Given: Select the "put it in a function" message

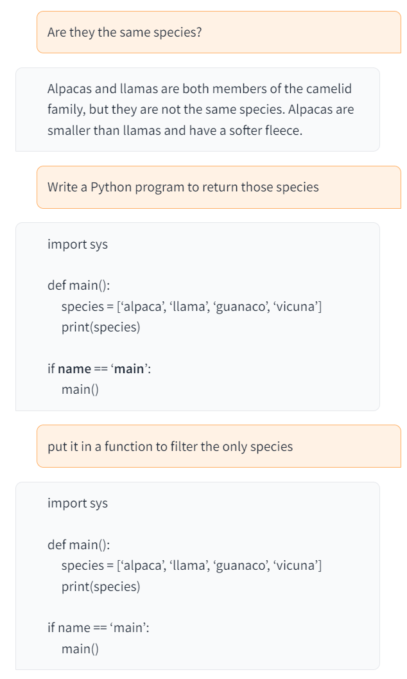Looking at the screenshot, I should pos(170,446).
